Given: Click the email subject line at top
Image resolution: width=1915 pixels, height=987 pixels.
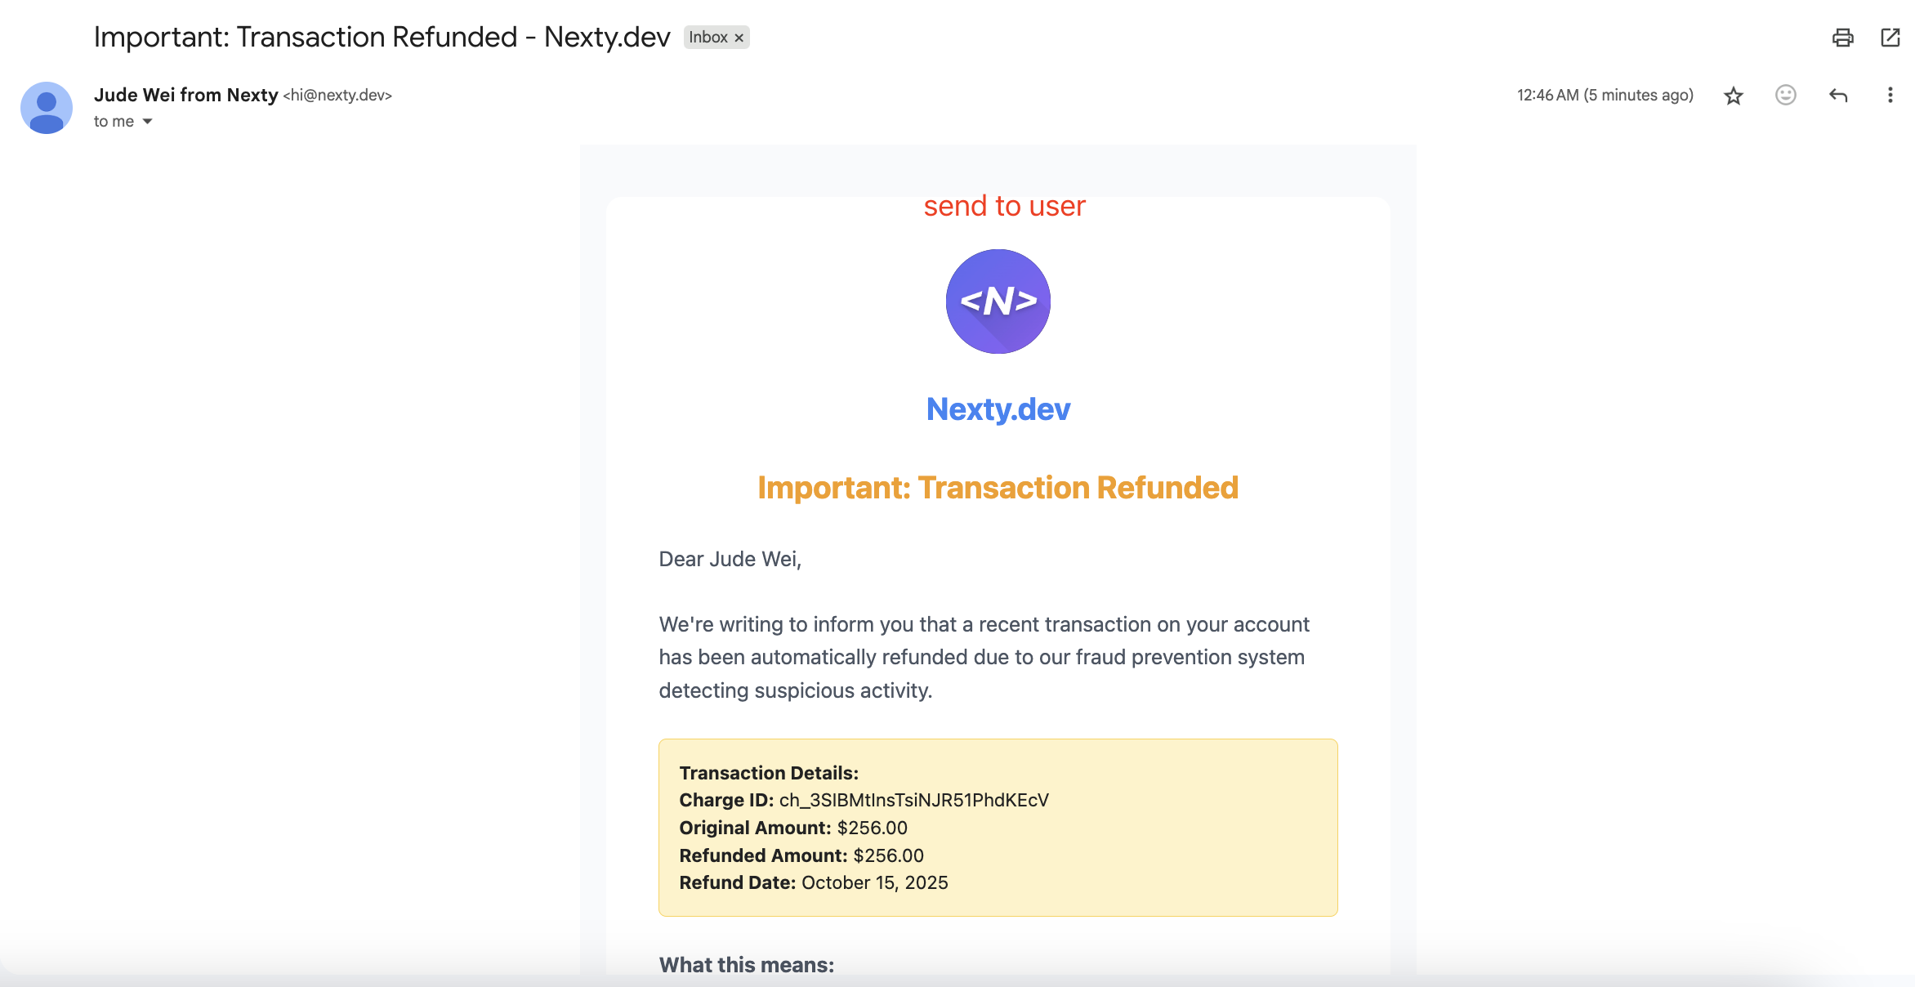Looking at the screenshot, I should point(382,38).
